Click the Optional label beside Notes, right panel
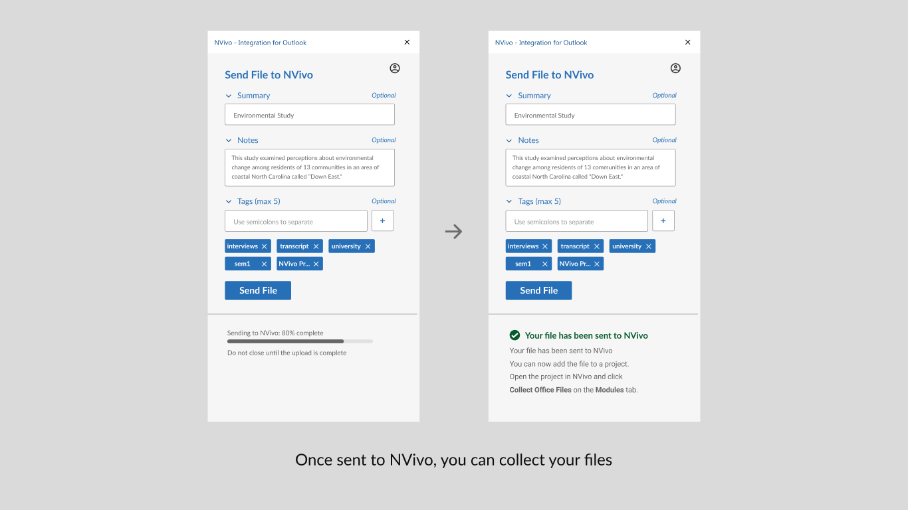 coord(664,140)
